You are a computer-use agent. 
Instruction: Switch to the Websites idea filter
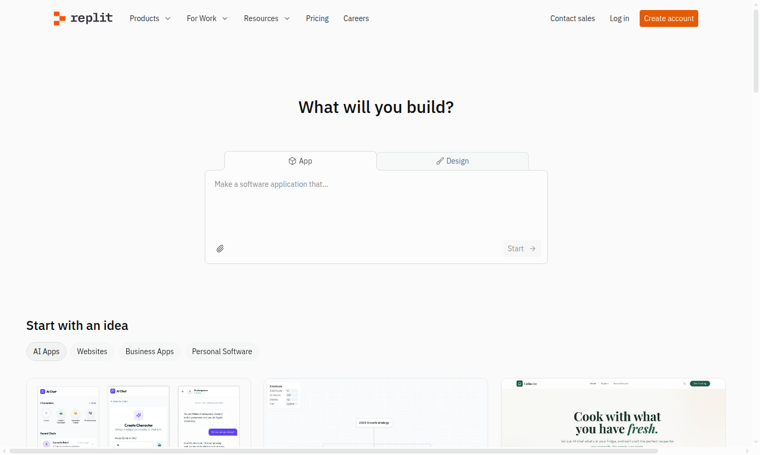[92, 352]
